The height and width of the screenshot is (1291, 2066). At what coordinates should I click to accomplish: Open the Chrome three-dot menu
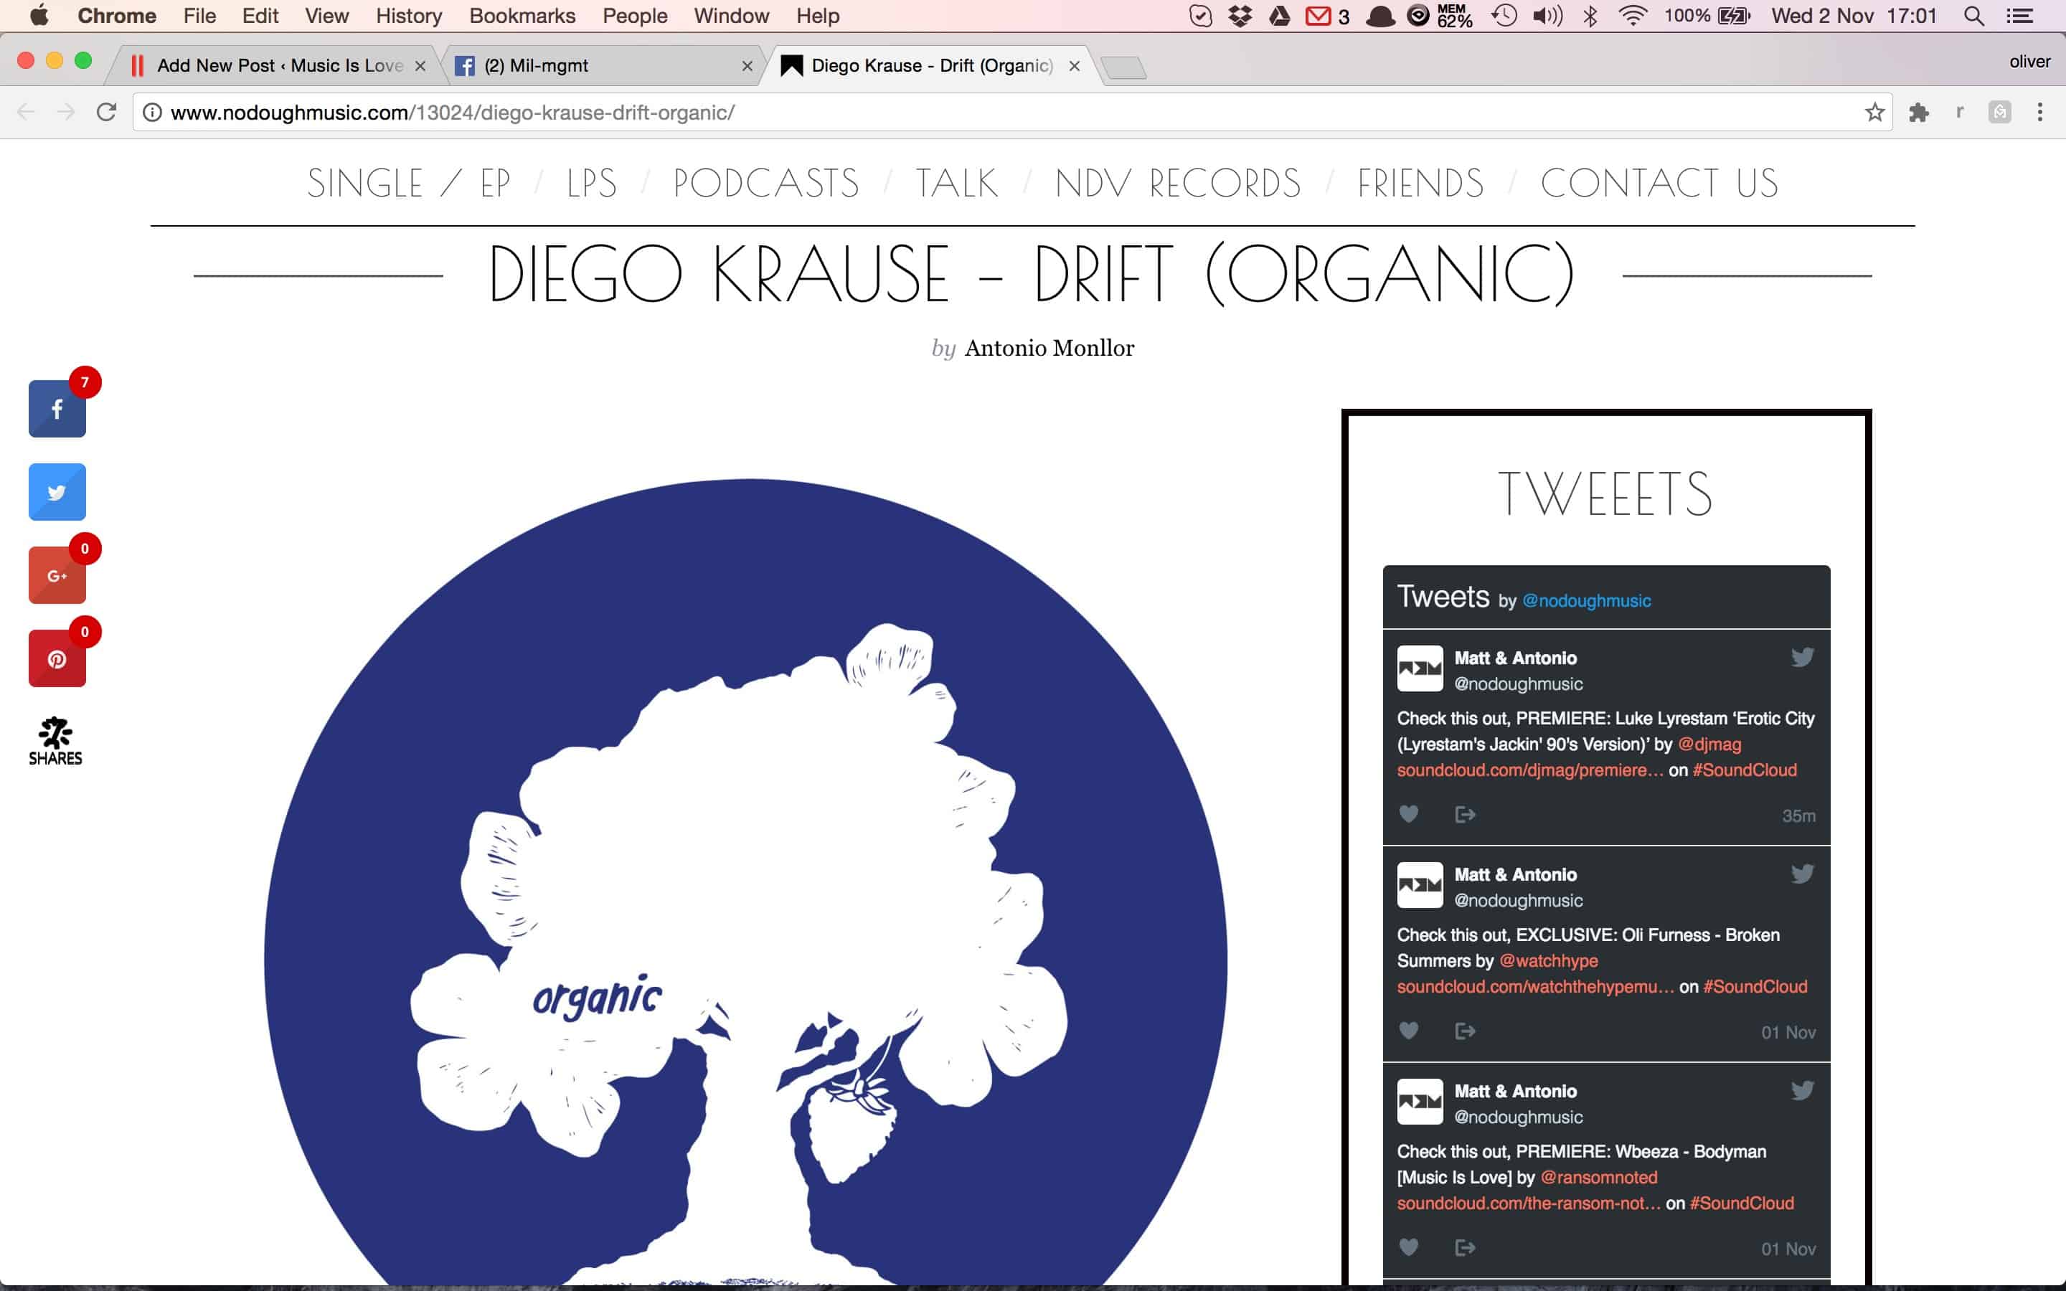[x=2039, y=112]
